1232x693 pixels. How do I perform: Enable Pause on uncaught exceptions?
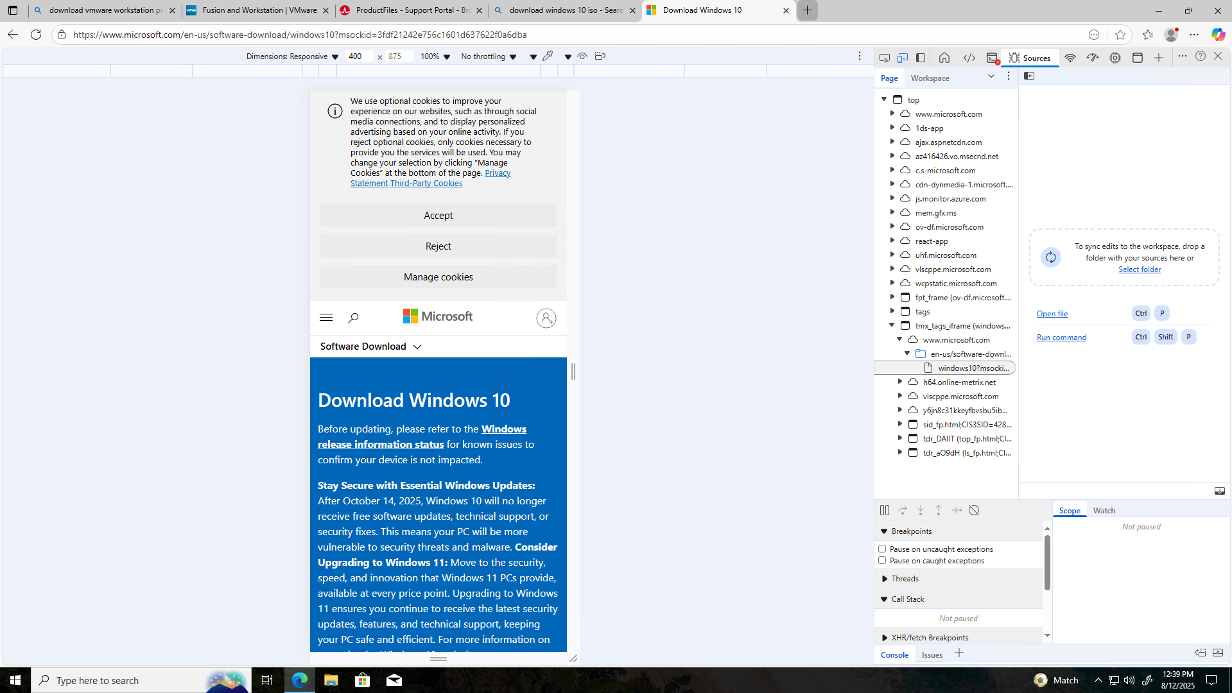(x=882, y=549)
